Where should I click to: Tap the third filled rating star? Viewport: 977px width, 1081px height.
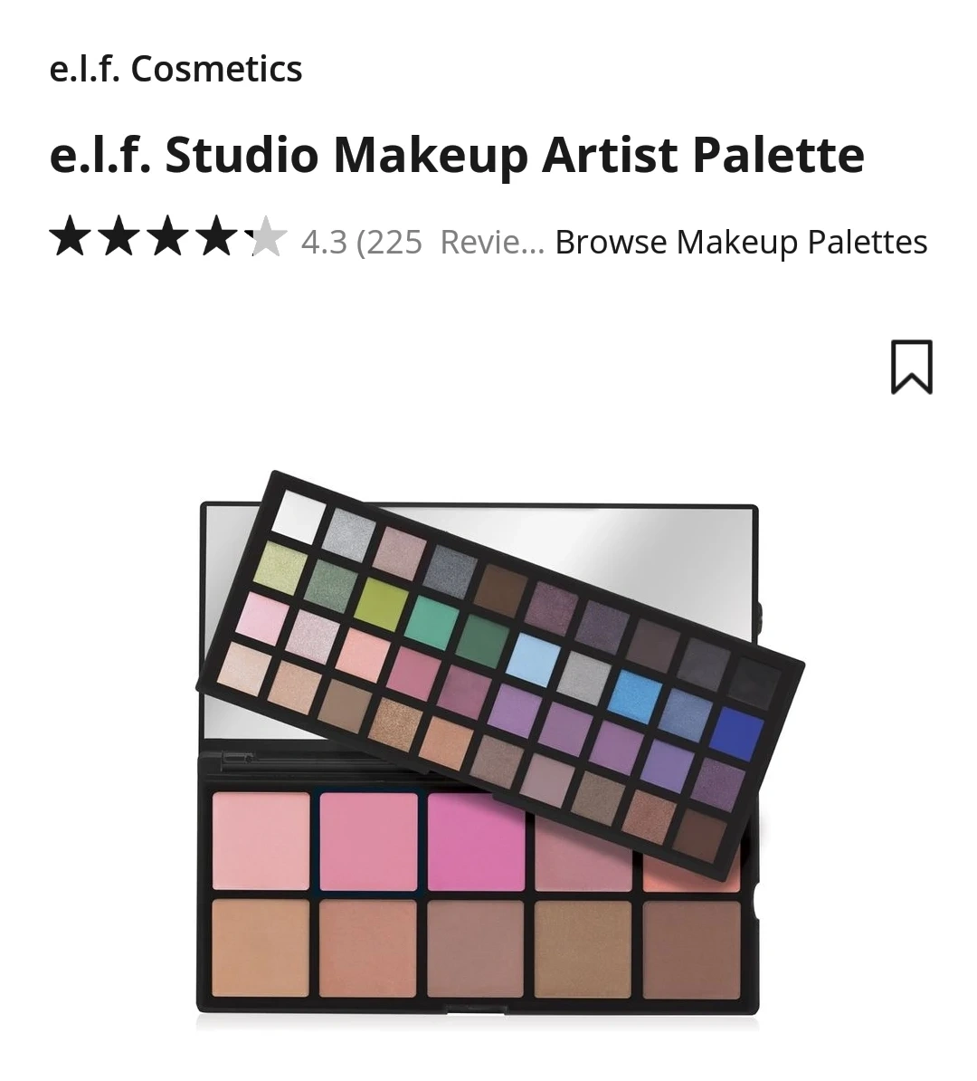coord(168,235)
